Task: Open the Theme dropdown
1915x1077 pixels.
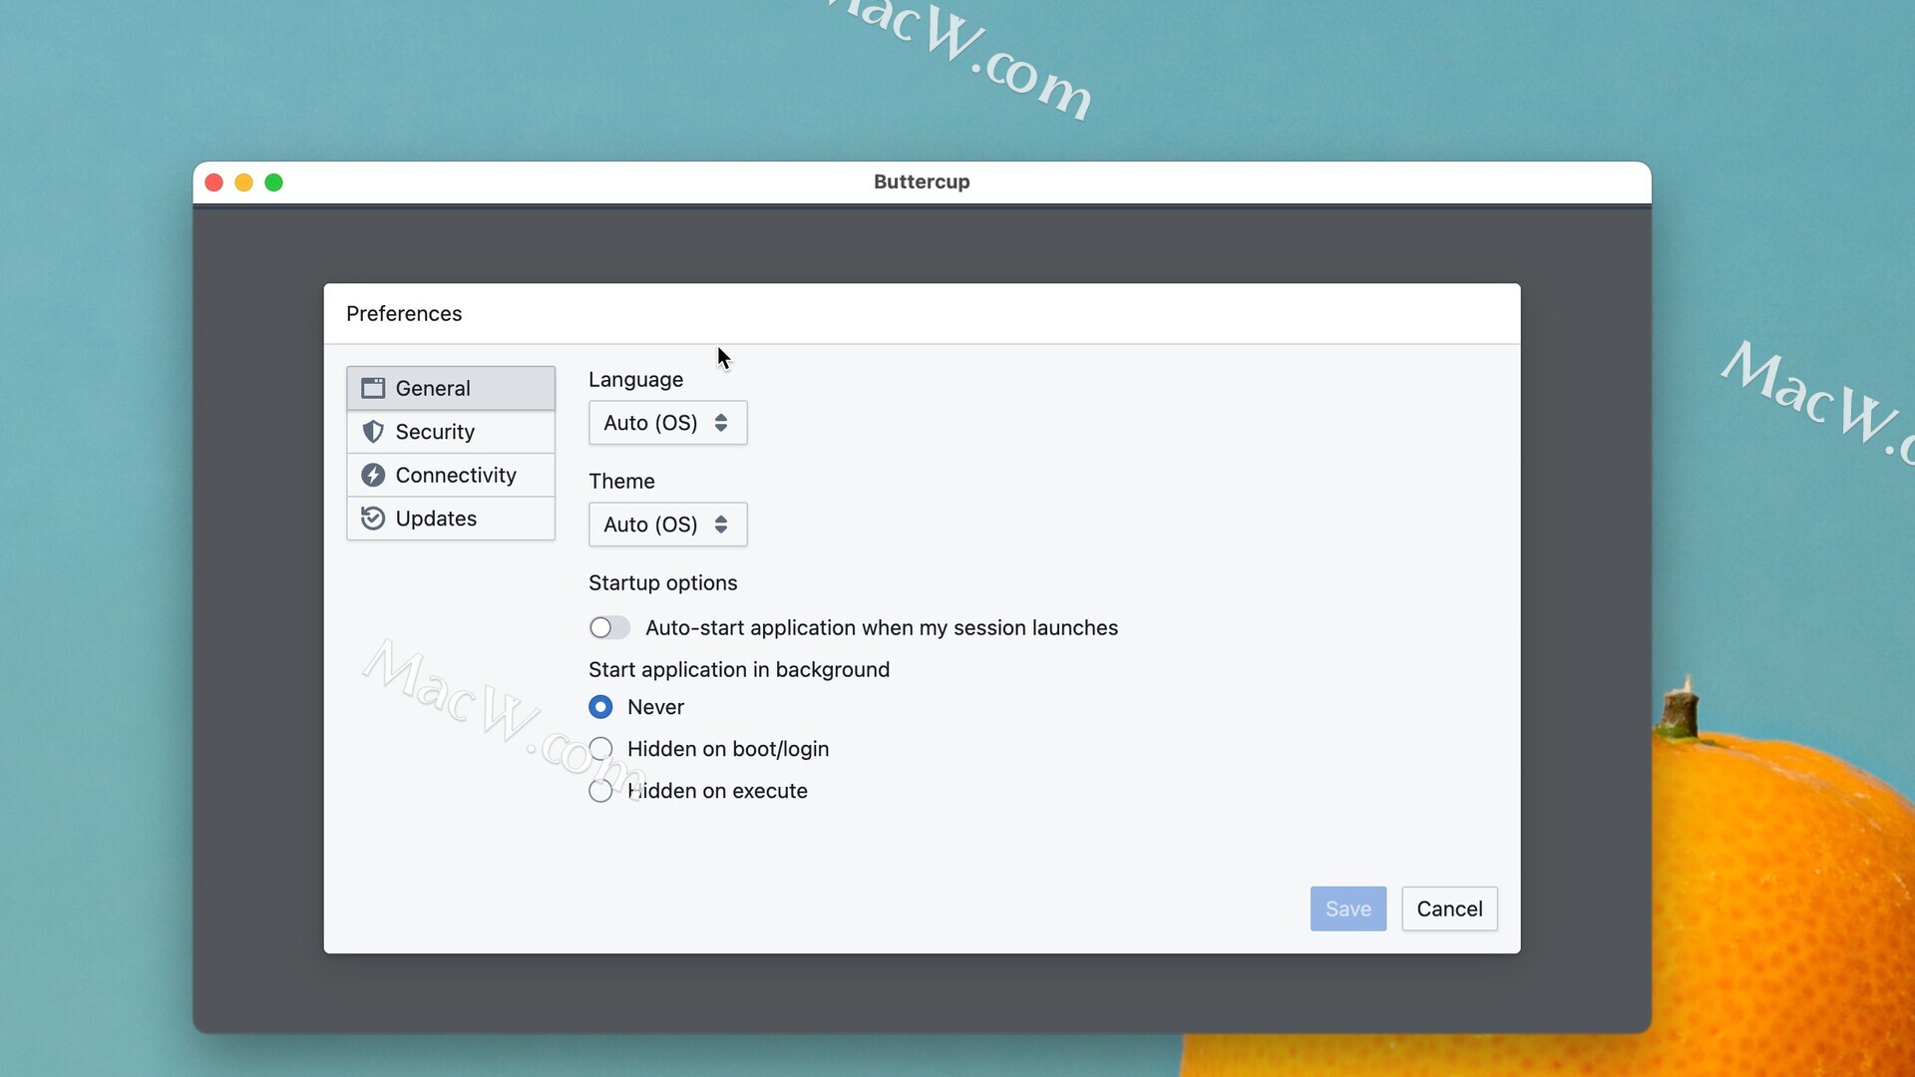Action: pyautogui.click(x=667, y=525)
